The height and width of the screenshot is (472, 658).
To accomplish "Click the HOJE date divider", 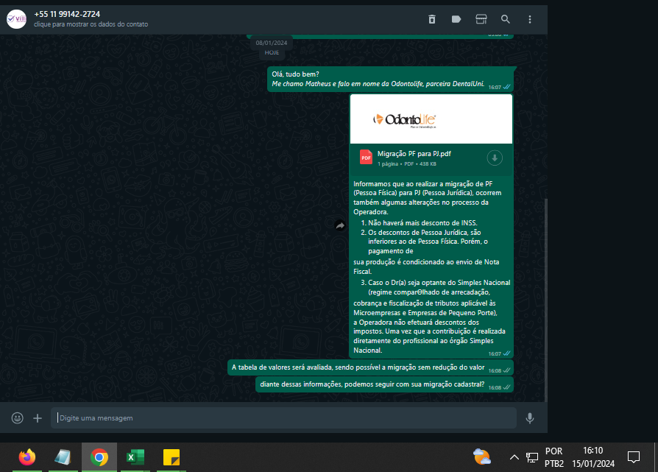I will point(272,52).
